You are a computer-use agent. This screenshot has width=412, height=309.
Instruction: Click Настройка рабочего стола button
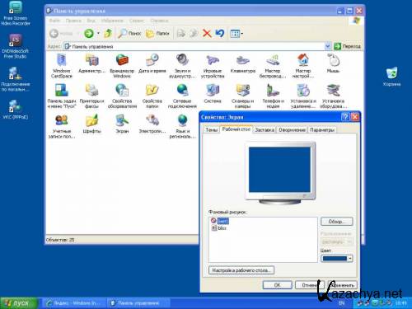point(241,270)
